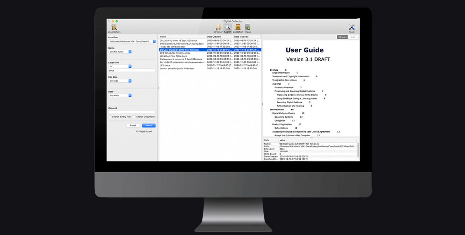Open the Image toolbar icon
Viewport: 465px width, 235px height.
pyautogui.click(x=248, y=28)
